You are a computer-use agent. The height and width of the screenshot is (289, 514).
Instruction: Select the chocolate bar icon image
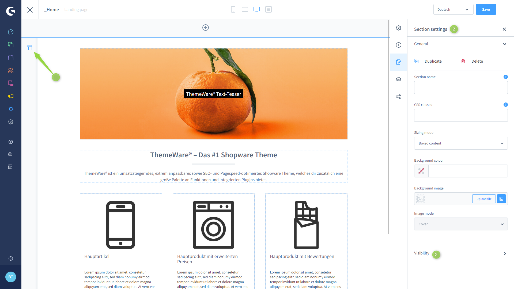coord(307,225)
